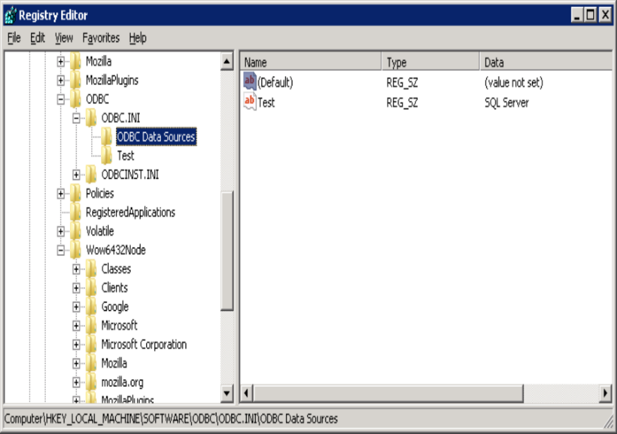Open the Edit menu
The width and height of the screenshot is (617, 434).
click(x=37, y=38)
